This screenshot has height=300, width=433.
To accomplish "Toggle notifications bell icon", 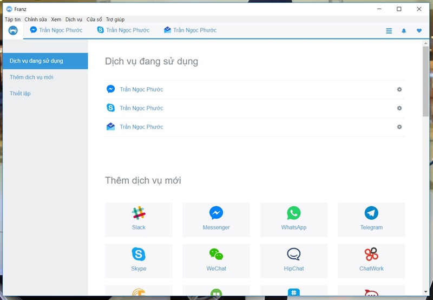I will coord(404,31).
